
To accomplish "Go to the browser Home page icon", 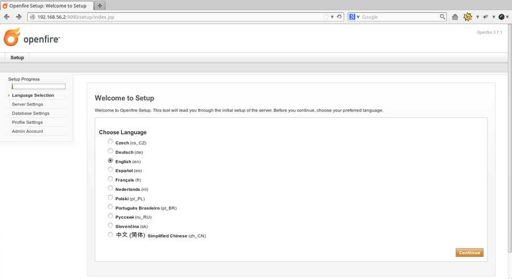I will pos(455,17).
